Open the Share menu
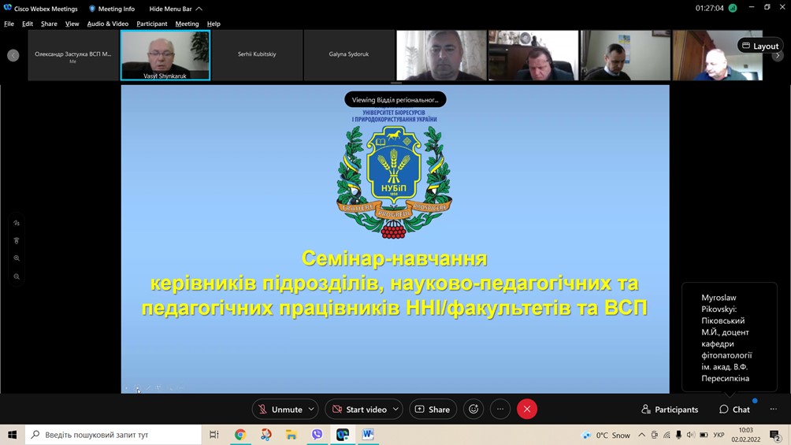Image resolution: width=791 pixels, height=445 pixels. 49,24
